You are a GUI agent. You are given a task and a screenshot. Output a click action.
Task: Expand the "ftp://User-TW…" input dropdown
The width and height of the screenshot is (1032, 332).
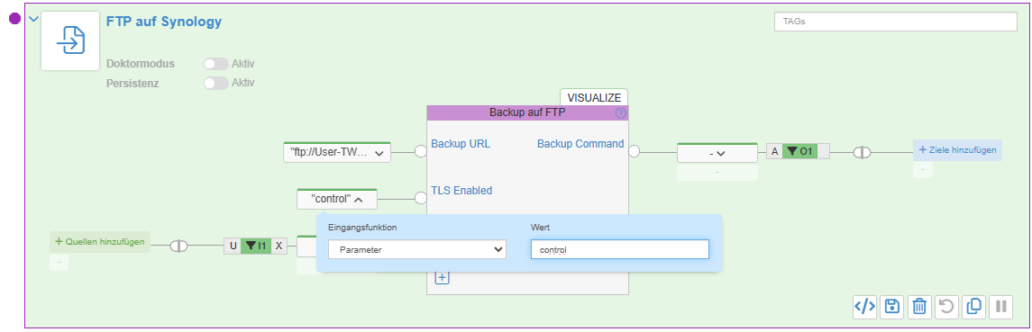tap(337, 153)
